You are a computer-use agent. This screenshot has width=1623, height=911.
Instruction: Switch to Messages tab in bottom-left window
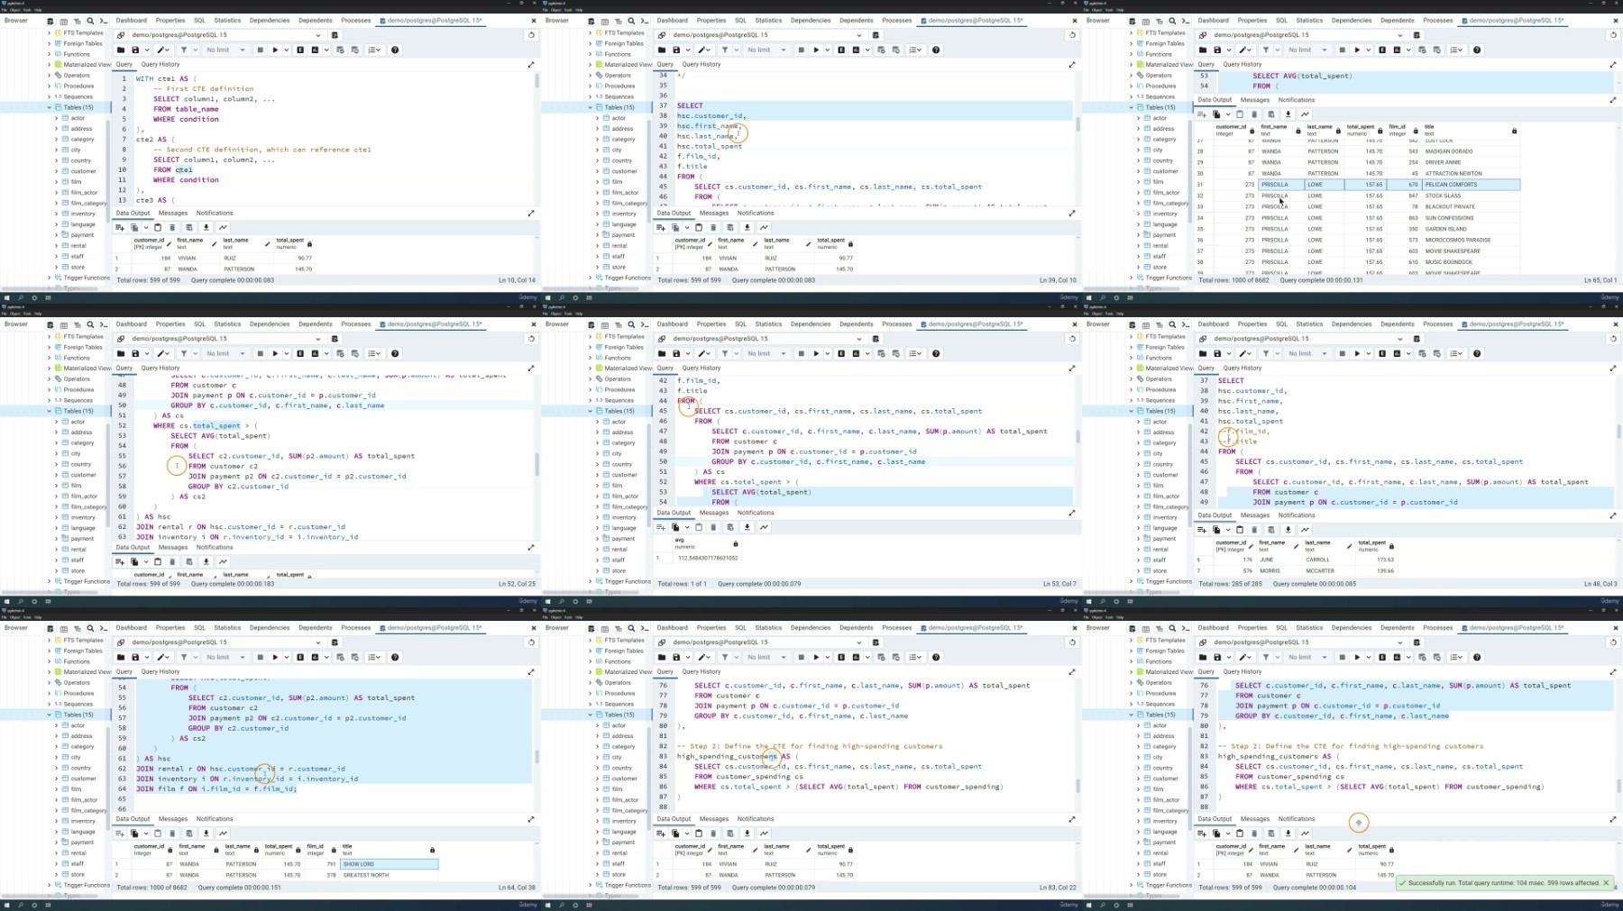(x=173, y=819)
